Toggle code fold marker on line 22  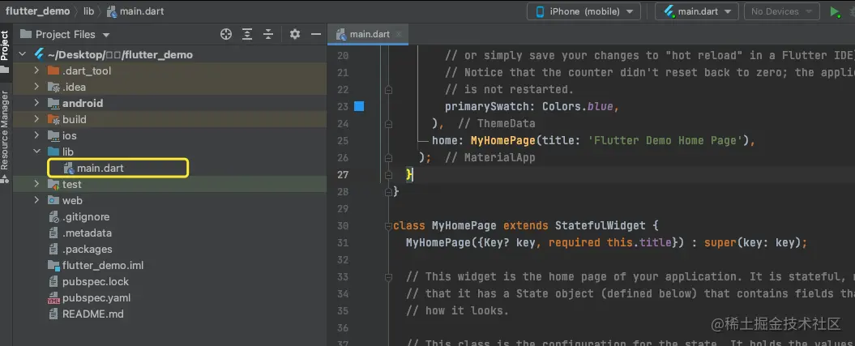tap(389, 89)
